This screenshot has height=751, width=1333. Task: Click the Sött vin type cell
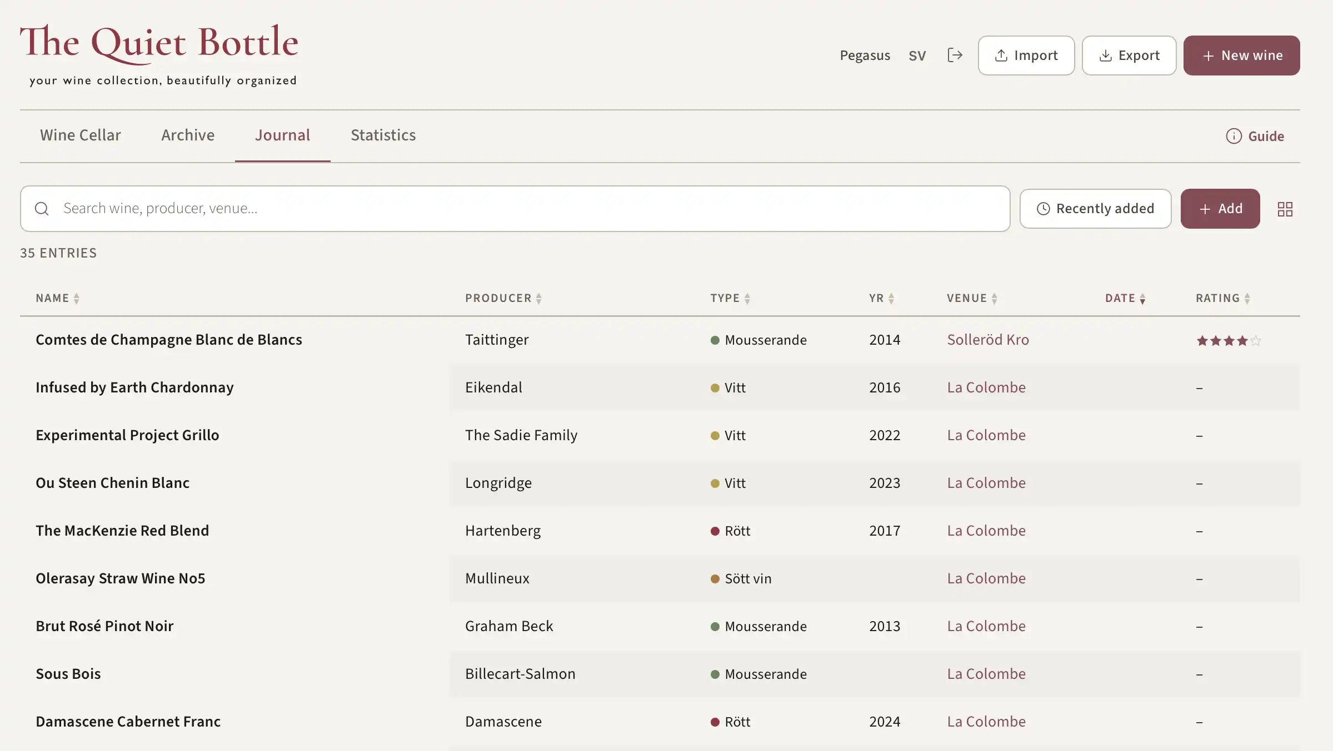coord(741,578)
